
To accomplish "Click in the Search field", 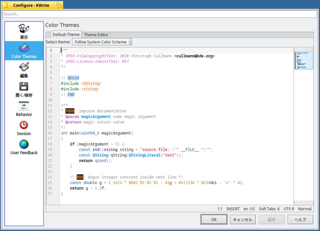I will point(160,14).
